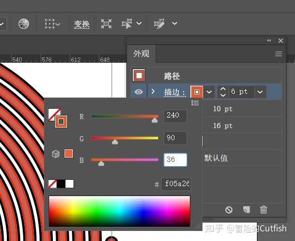Click the web safe color cube icon
The image size is (295, 241).
(x=56, y=154)
